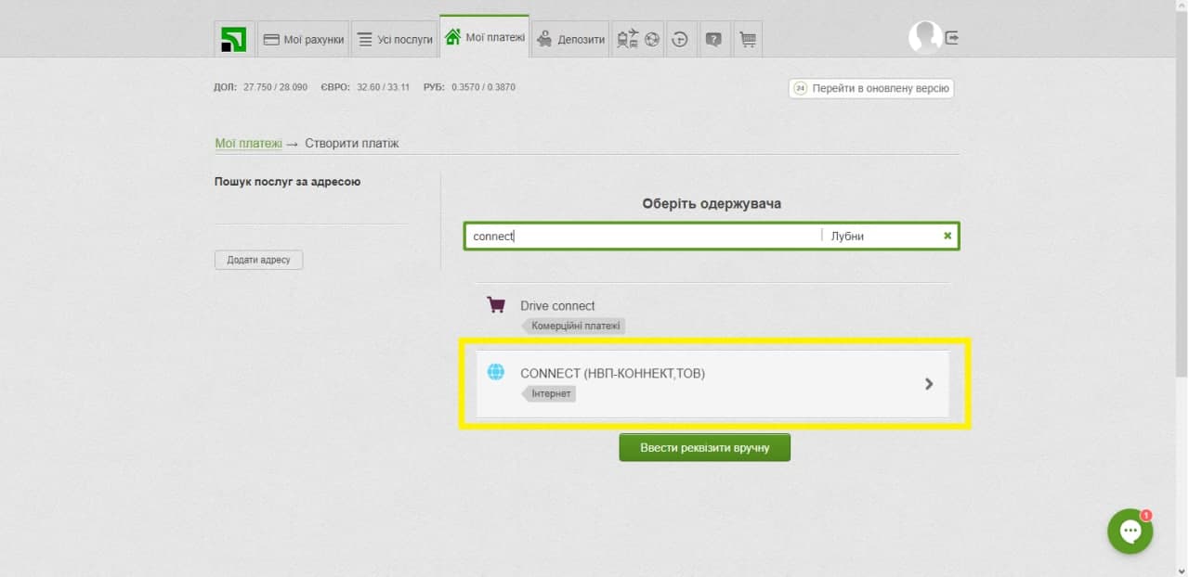Open the 'Депозити' tab
Viewport: 1189px width, 577px height.
point(570,39)
